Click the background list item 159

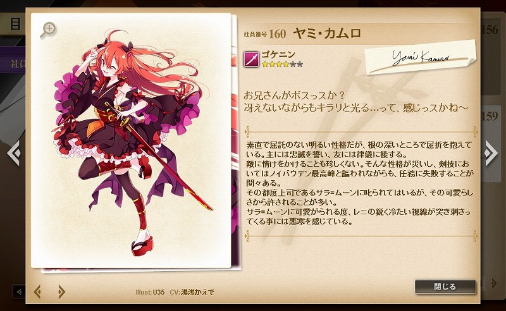tap(490, 116)
